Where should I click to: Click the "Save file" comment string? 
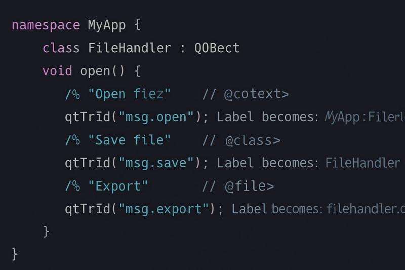(130, 140)
